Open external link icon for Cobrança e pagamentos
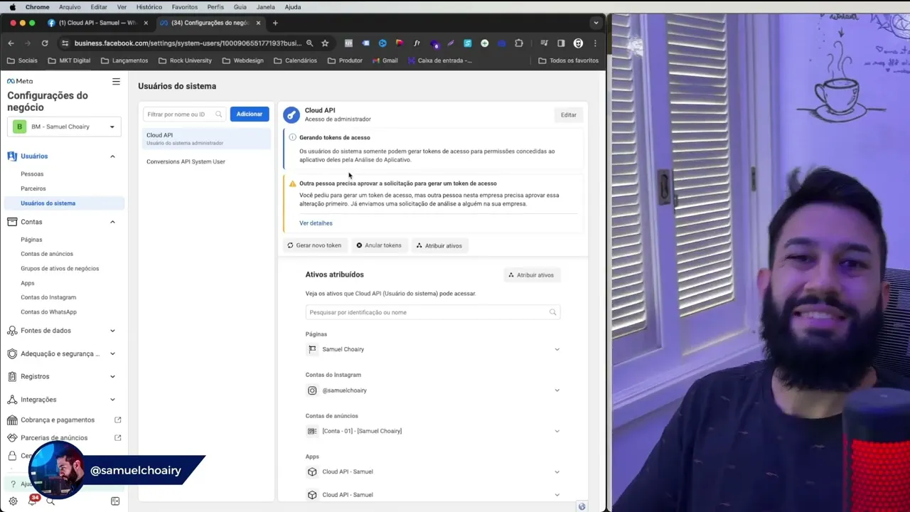The width and height of the screenshot is (910, 512). click(x=118, y=420)
